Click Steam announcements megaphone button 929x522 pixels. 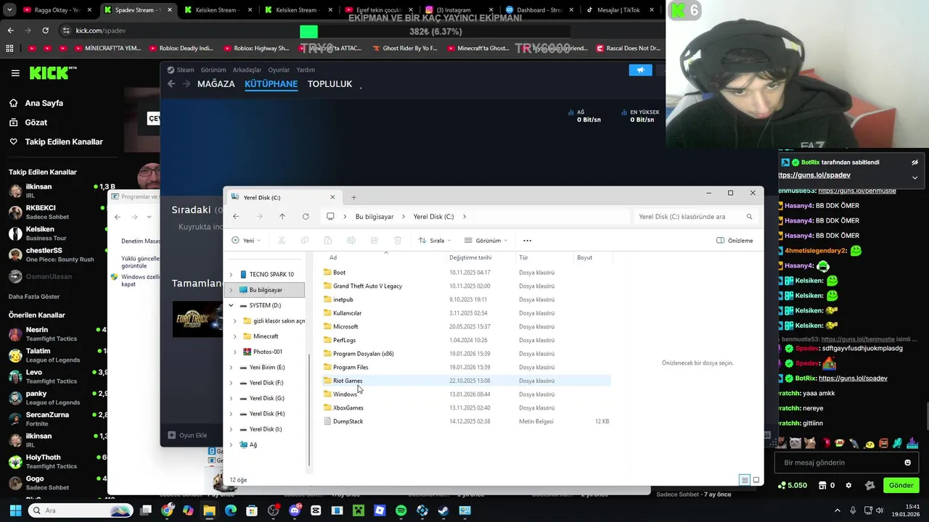640,70
